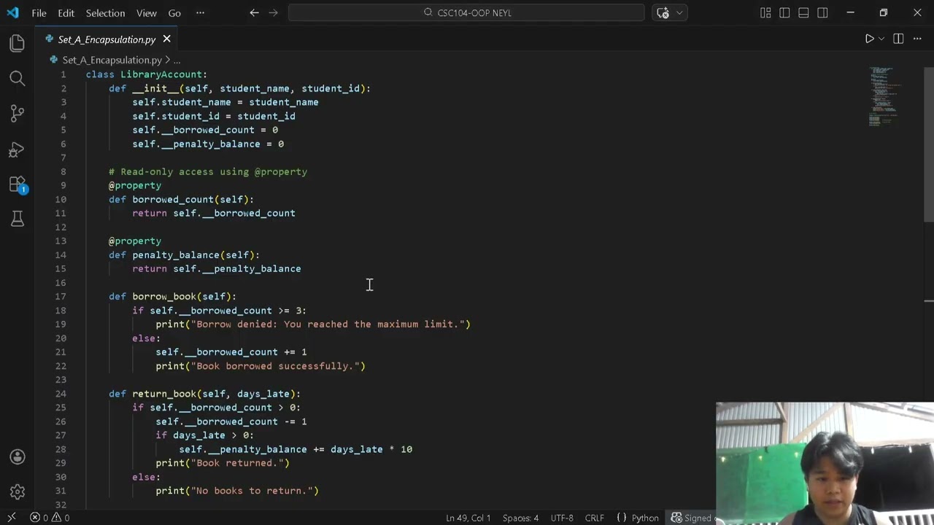Open the Explorer view in activity bar

point(18,43)
